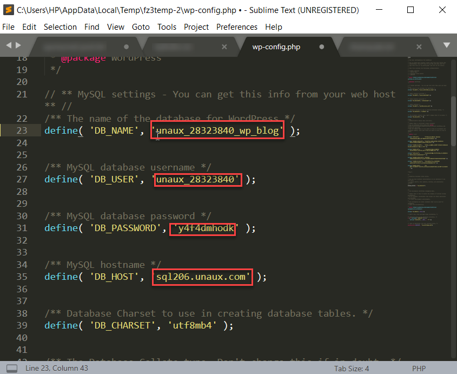Click the MySQL database password comment
457x374 pixels.
tap(128, 216)
